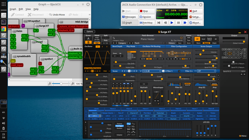The height and width of the screenshot is (140, 249).
Task: Toggle the Graph button in JACK control window
Action: [x=130, y=23]
